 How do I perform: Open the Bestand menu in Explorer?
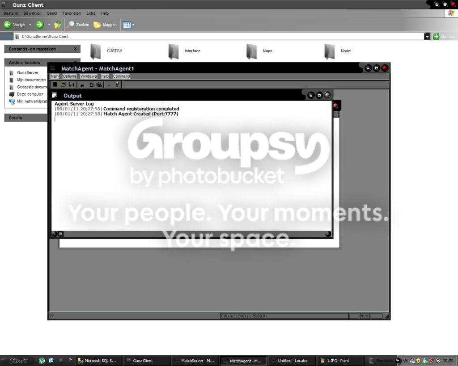[11, 13]
